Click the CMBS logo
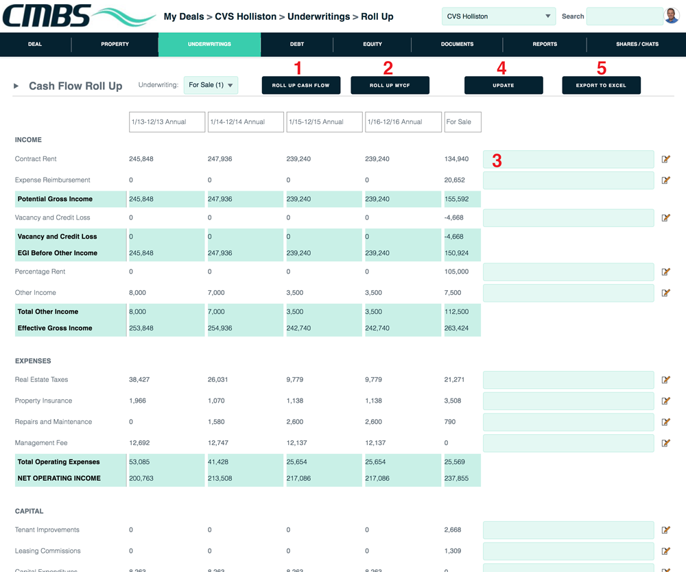The image size is (686, 572). click(x=79, y=16)
